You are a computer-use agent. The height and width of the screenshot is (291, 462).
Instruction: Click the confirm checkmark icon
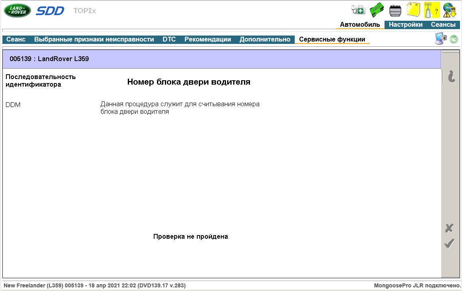coord(449,243)
